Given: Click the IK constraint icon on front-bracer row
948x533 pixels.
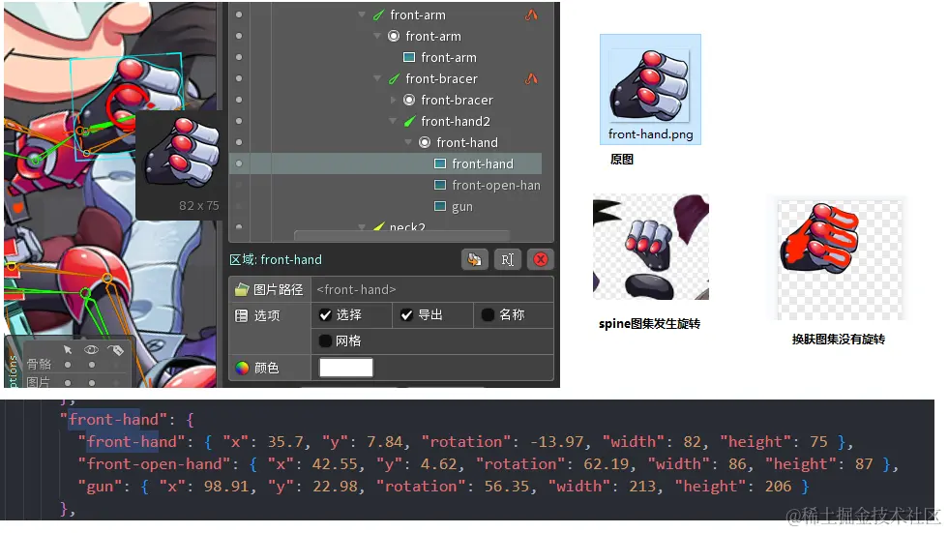Looking at the screenshot, I should click(x=531, y=78).
